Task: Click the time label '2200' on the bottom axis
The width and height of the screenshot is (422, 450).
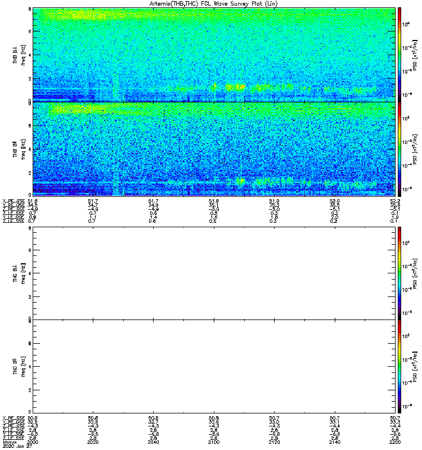Action: pyautogui.click(x=395, y=442)
